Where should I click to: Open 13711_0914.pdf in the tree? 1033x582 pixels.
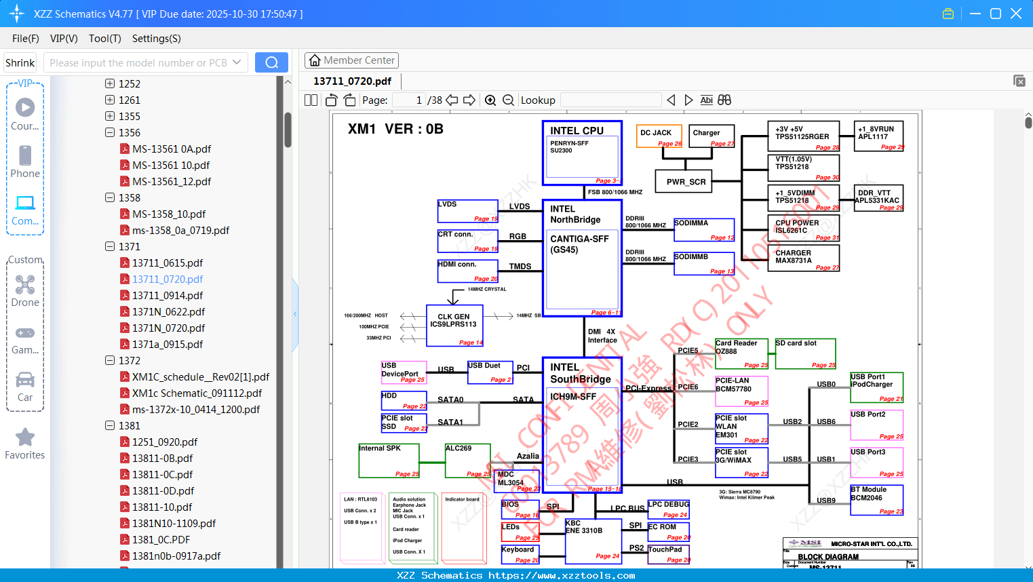[168, 296]
